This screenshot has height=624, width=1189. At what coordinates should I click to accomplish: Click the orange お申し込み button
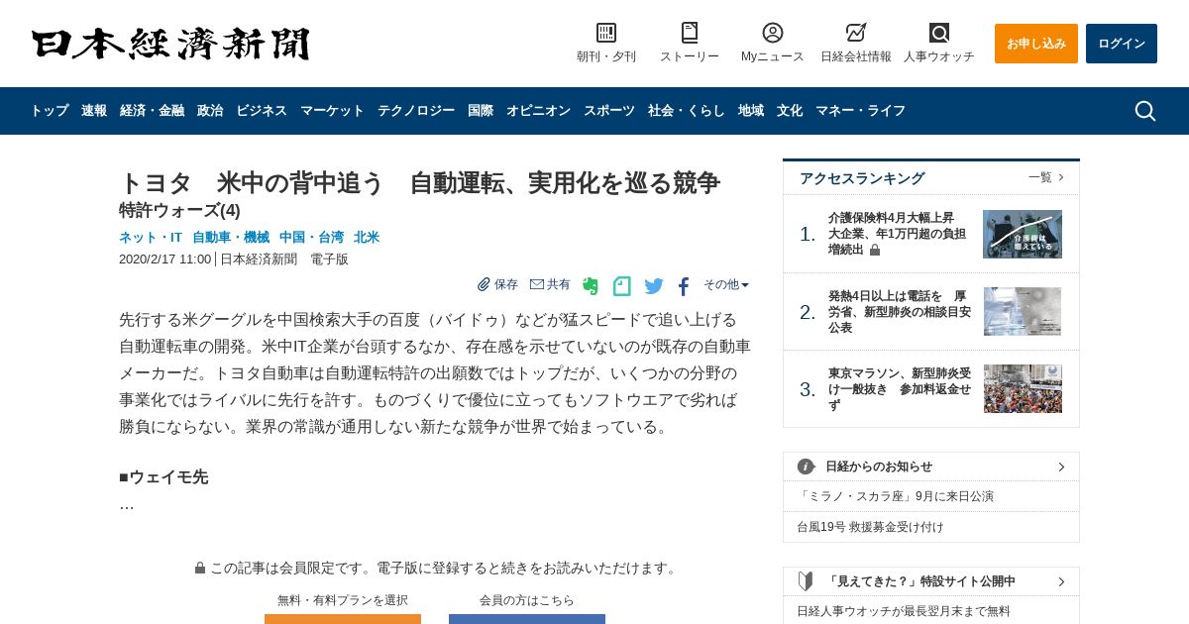[1036, 44]
